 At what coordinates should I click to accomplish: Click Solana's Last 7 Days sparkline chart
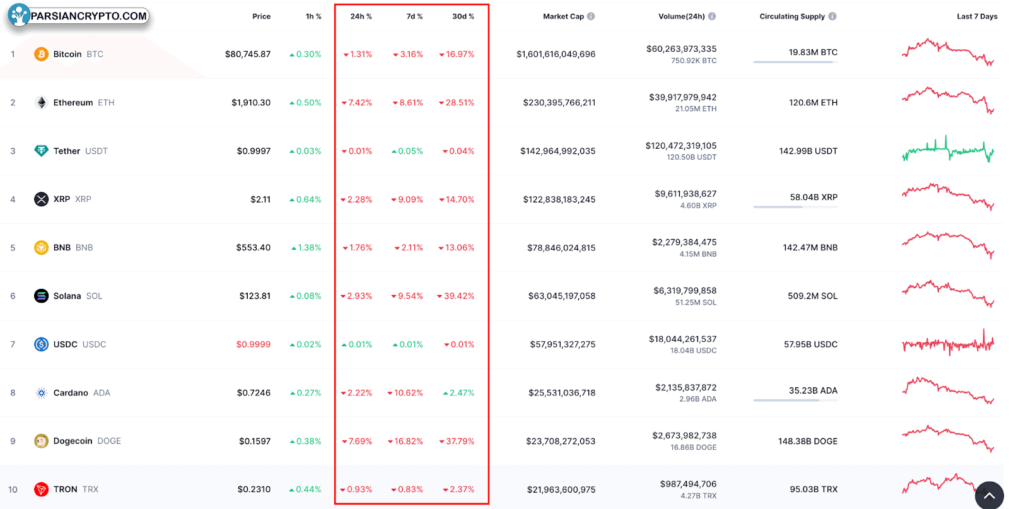pos(948,294)
